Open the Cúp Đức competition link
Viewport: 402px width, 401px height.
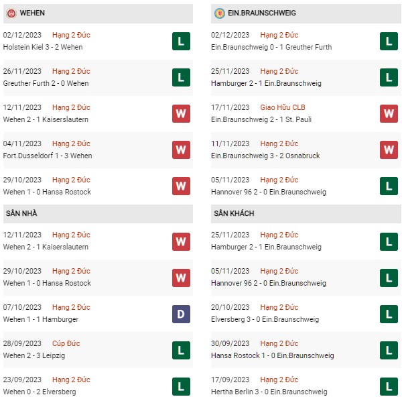pos(66,343)
